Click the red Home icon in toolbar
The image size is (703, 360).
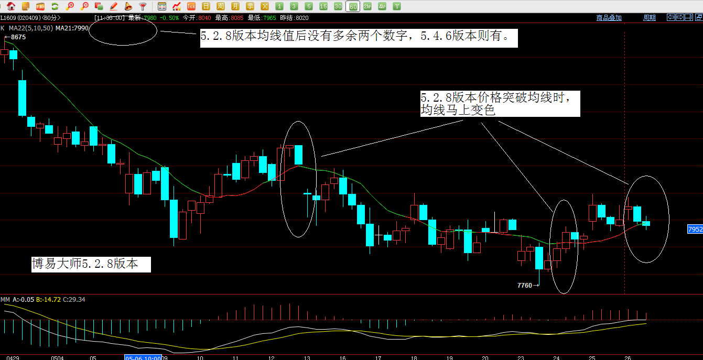[11, 6]
